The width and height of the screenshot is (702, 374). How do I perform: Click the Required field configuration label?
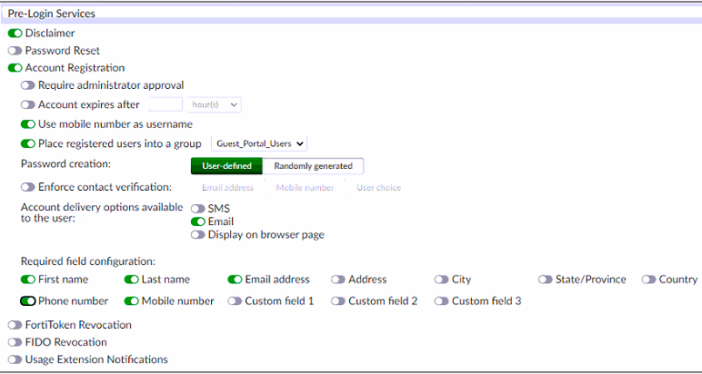[88, 261]
